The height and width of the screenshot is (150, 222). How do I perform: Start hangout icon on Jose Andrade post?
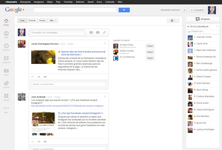[x=45, y=142]
